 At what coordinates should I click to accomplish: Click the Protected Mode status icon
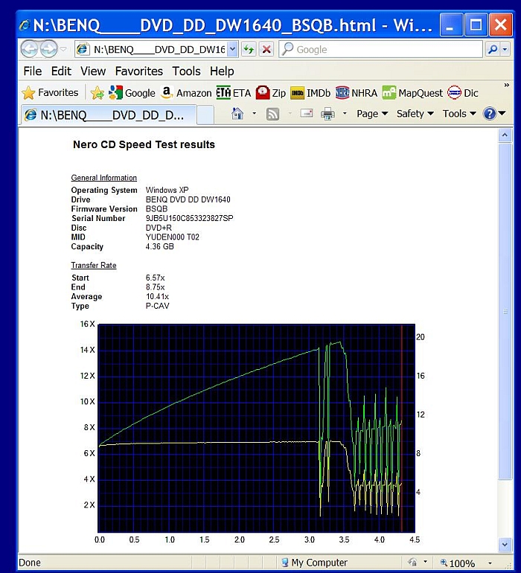click(x=412, y=562)
